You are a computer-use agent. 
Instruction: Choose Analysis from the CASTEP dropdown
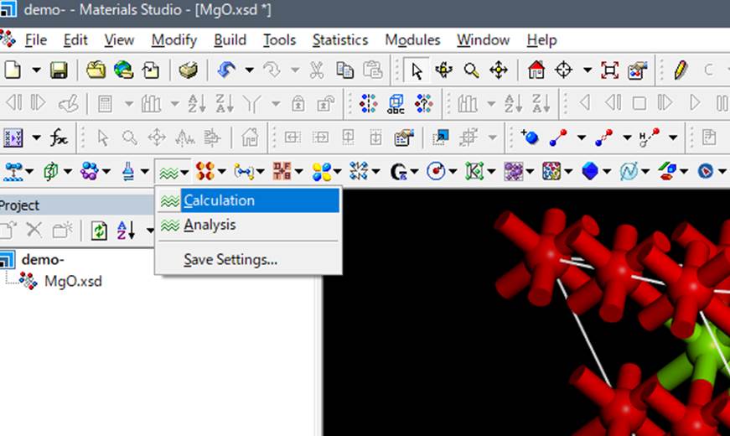[x=249, y=225]
